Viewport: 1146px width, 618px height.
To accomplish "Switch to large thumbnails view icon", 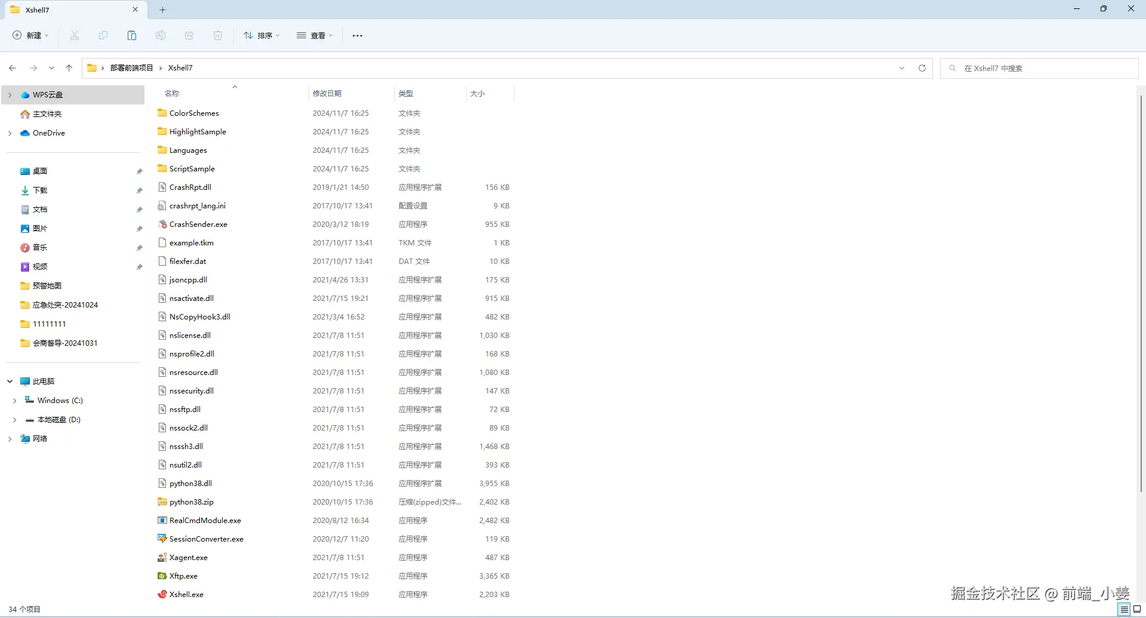I will [1137, 610].
